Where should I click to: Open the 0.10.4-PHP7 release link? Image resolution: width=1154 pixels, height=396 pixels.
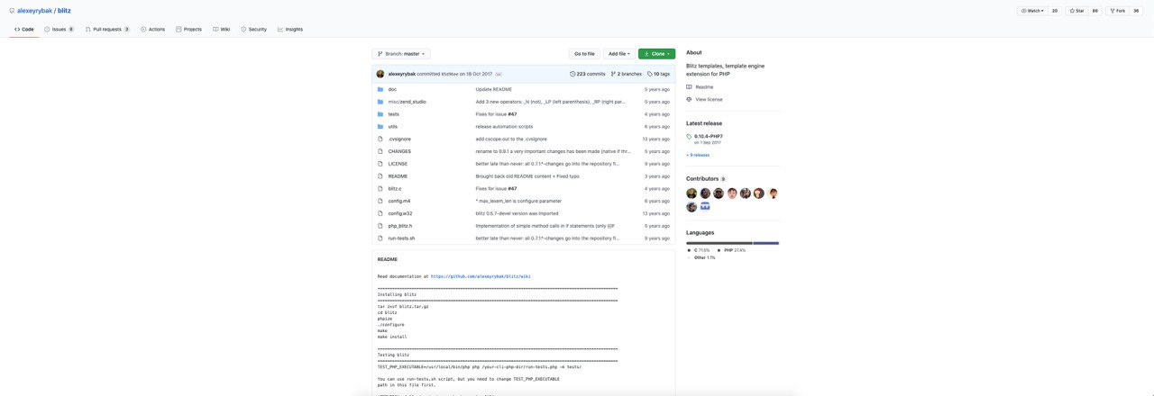point(708,136)
